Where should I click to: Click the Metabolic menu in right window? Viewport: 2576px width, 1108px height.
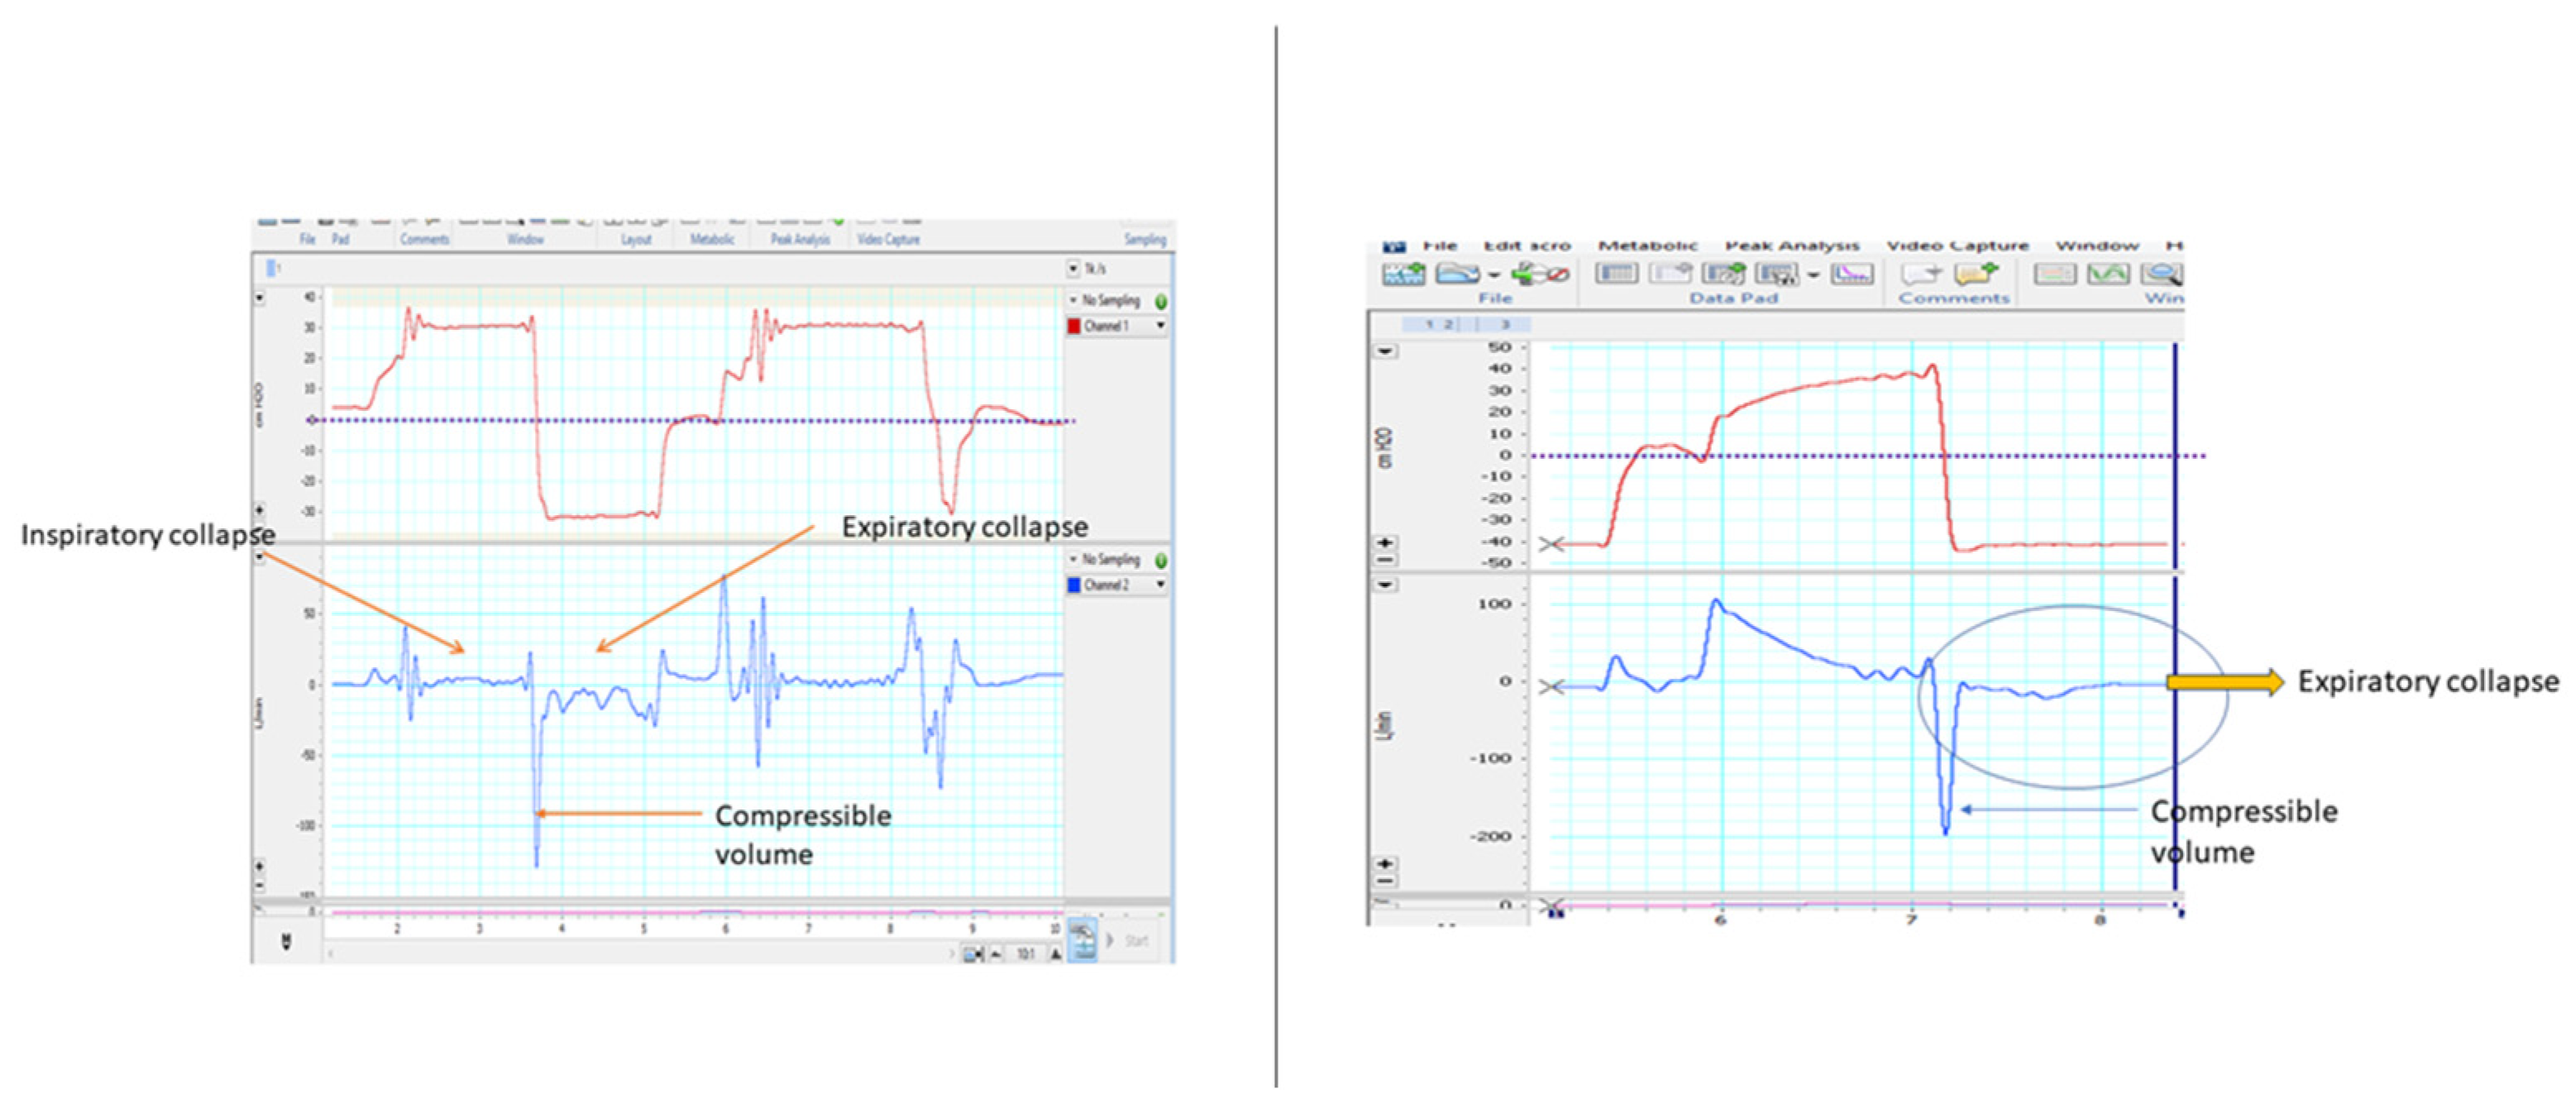coord(1647,245)
